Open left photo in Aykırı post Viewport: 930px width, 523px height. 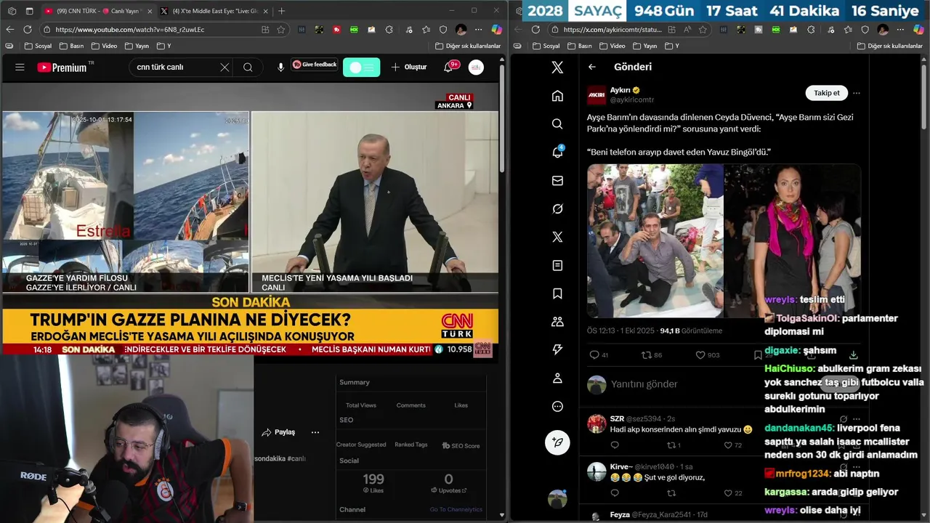click(x=655, y=240)
